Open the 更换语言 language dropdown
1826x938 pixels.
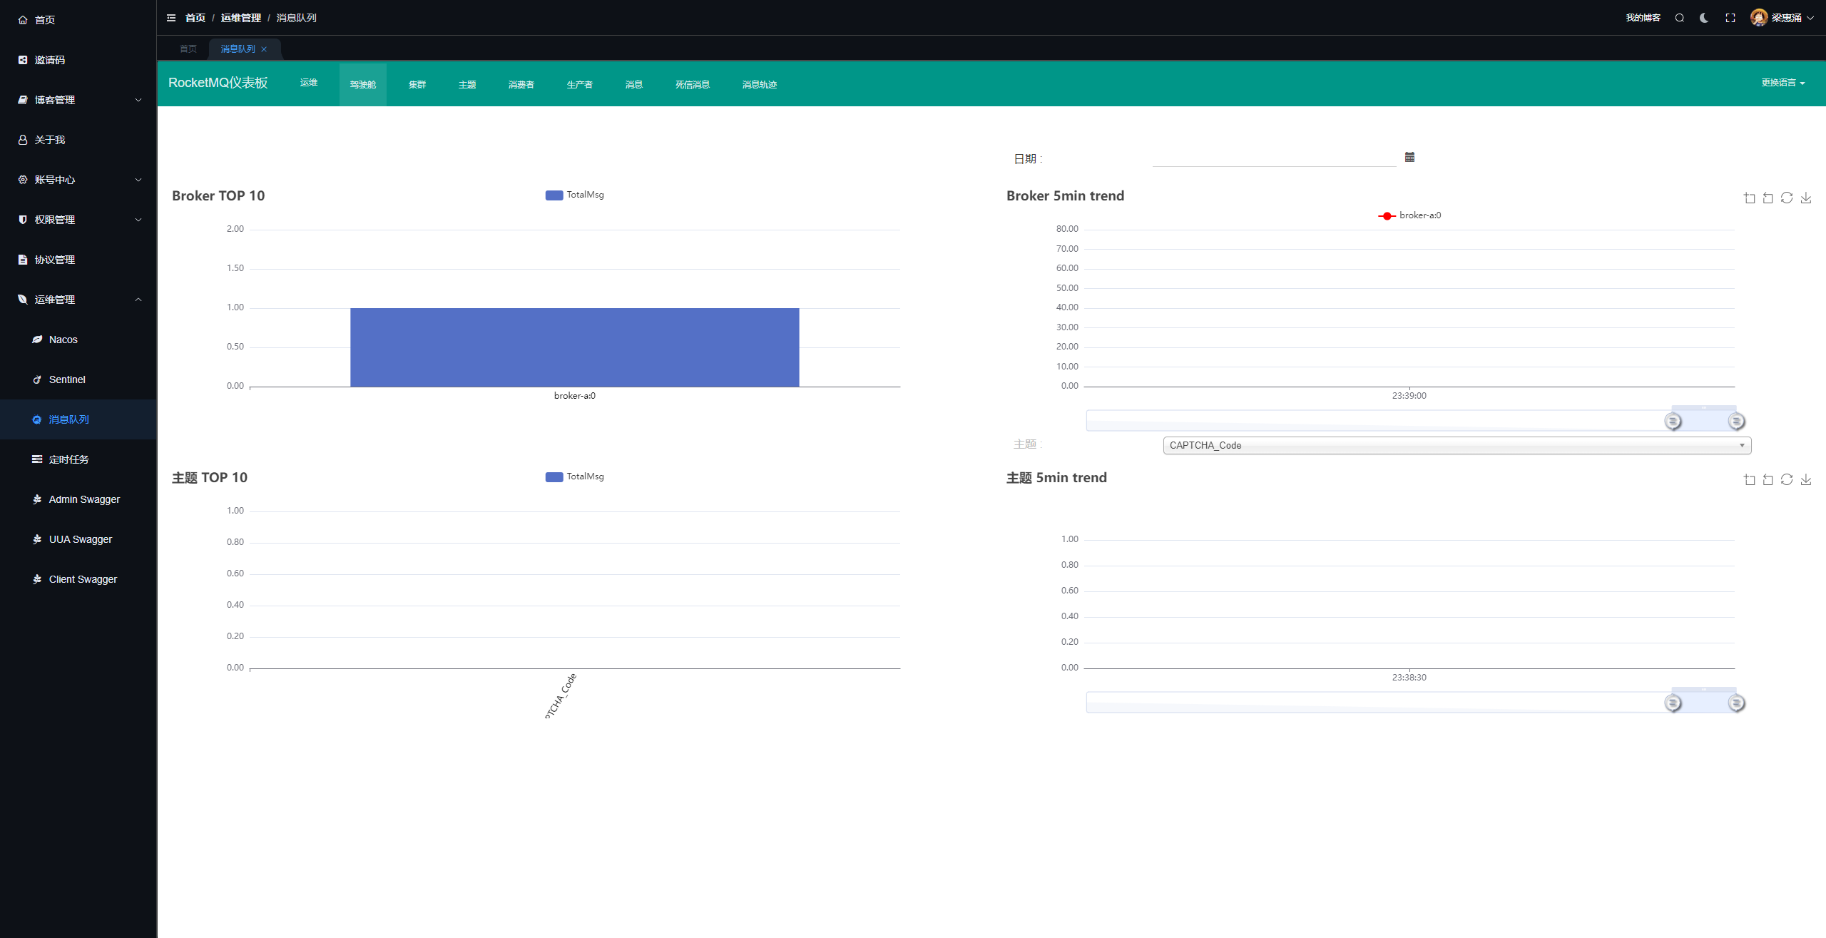pos(1782,83)
